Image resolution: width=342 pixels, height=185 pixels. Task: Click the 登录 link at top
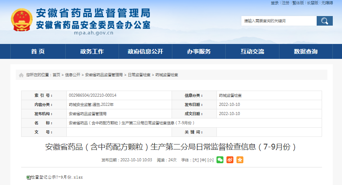click(274, 3)
